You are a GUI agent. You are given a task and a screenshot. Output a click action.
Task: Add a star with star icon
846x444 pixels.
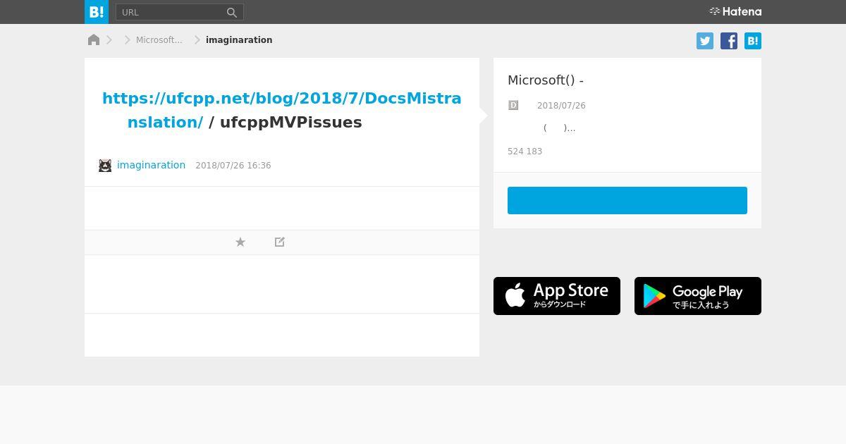pos(240,242)
